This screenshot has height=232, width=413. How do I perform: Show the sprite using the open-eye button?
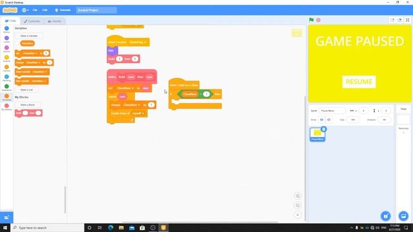321,120
